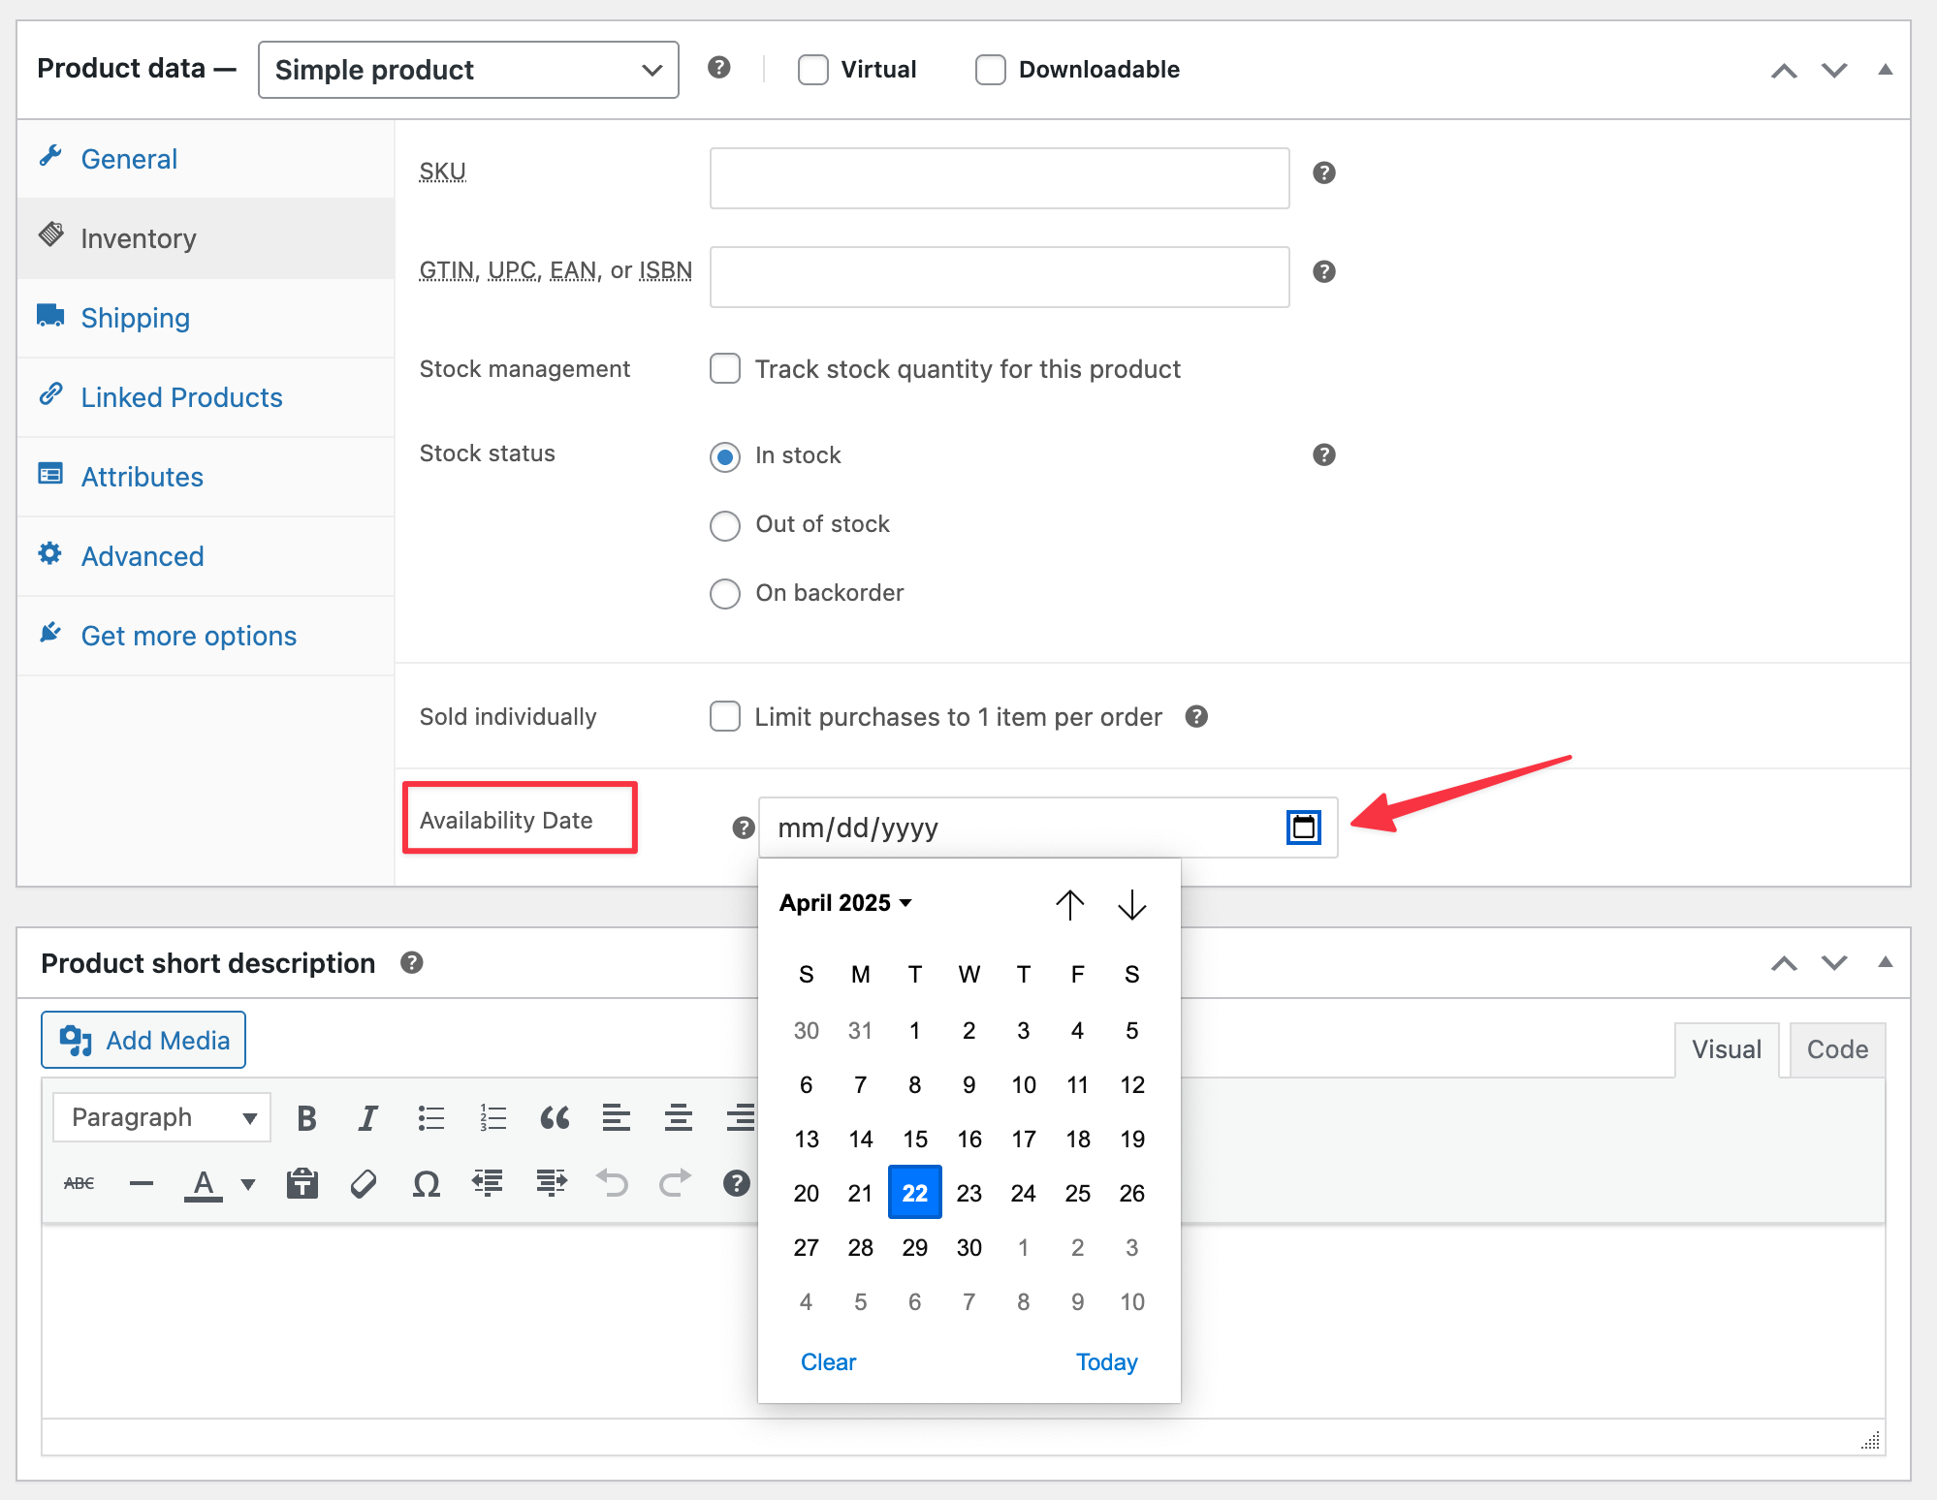Viewport: 1937px width, 1500px height.
Task: Open text color dropdown arrow
Action: (248, 1184)
